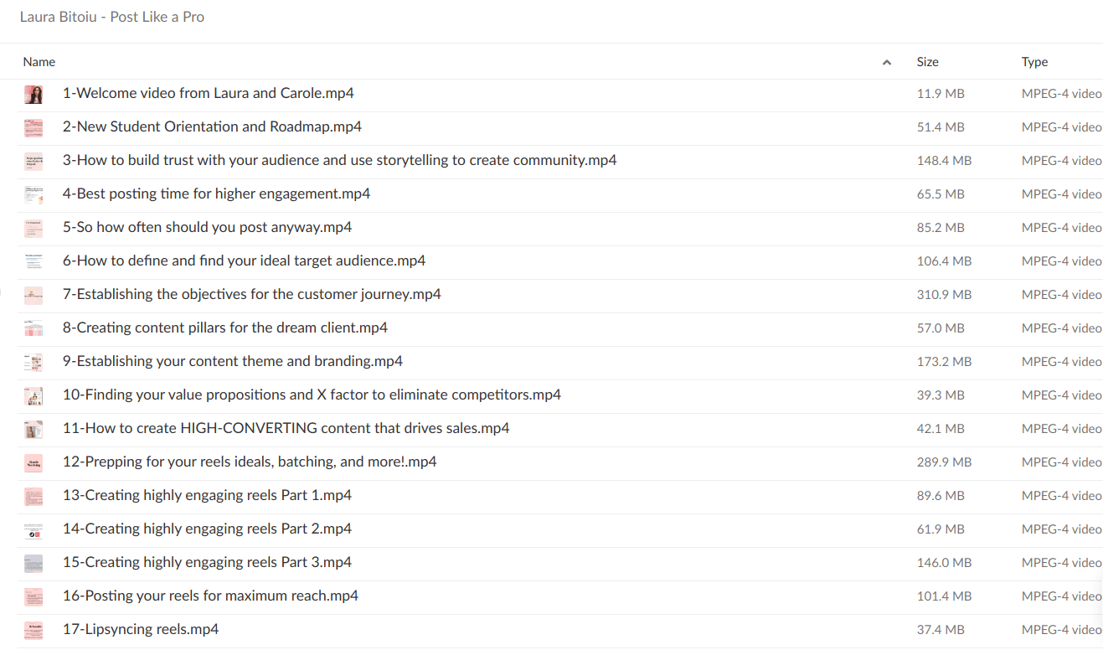Click thumbnail for Best posting time video

pyautogui.click(x=34, y=194)
